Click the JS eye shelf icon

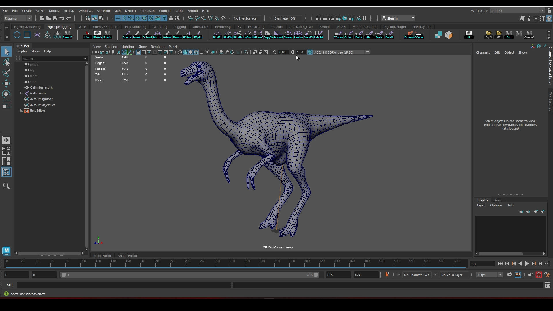(x=469, y=35)
